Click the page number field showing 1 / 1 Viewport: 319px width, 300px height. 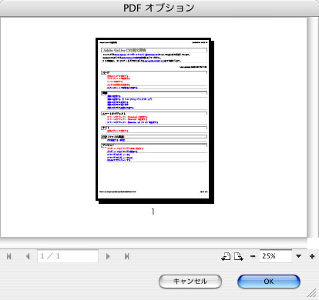coord(68,256)
